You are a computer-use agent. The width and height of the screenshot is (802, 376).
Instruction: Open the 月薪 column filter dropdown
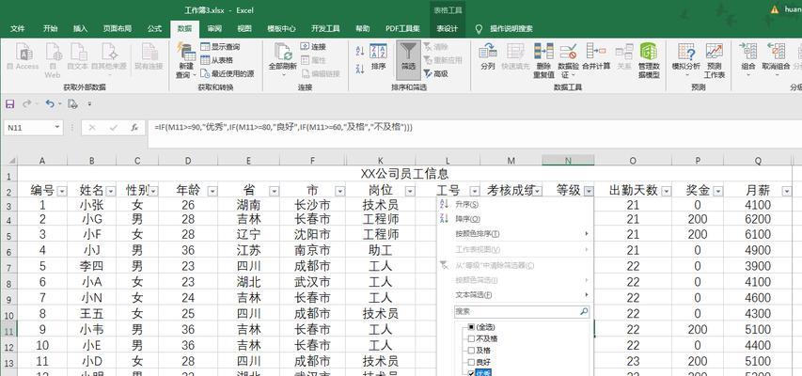coord(787,192)
